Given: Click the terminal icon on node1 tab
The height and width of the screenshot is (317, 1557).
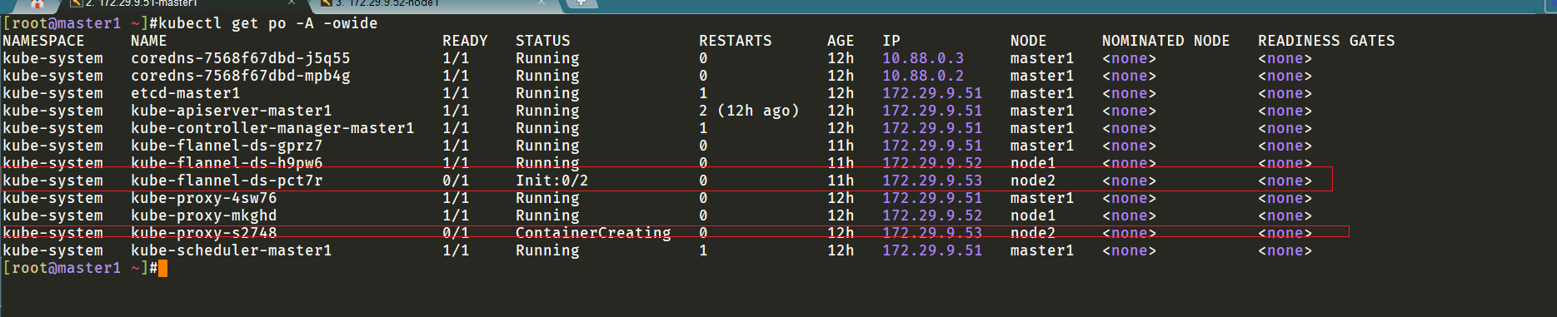Looking at the screenshot, I should tap(327, 3).
